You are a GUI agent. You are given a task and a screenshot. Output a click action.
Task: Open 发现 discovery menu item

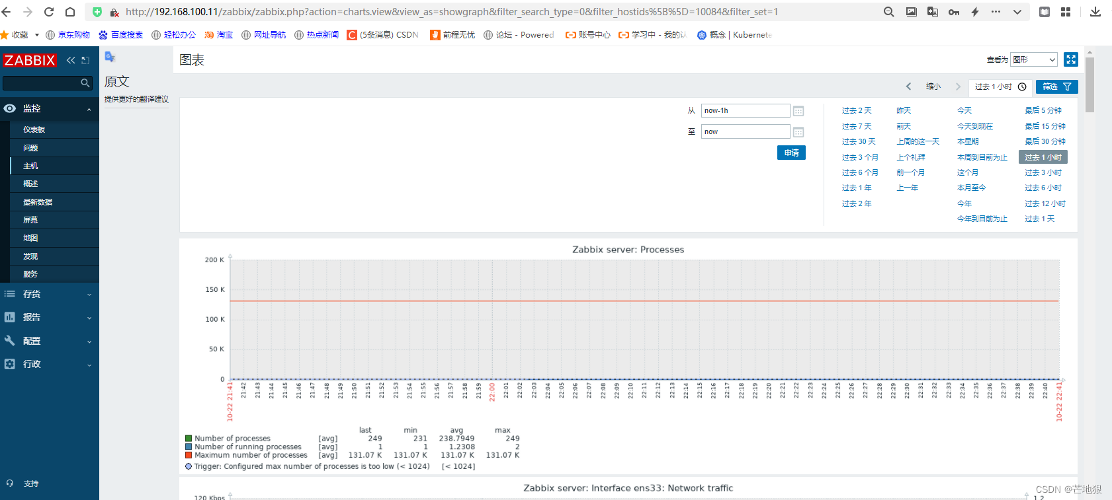[54, 256]
